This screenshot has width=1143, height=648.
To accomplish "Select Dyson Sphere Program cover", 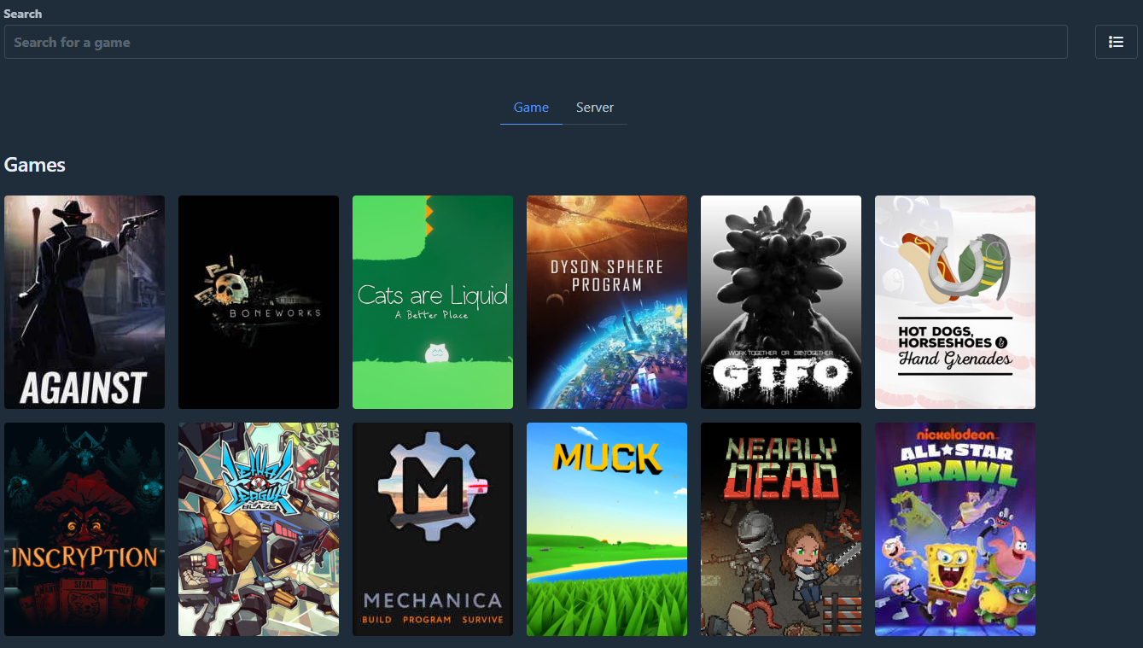I will pyautogui.click(x=607, y=302).
